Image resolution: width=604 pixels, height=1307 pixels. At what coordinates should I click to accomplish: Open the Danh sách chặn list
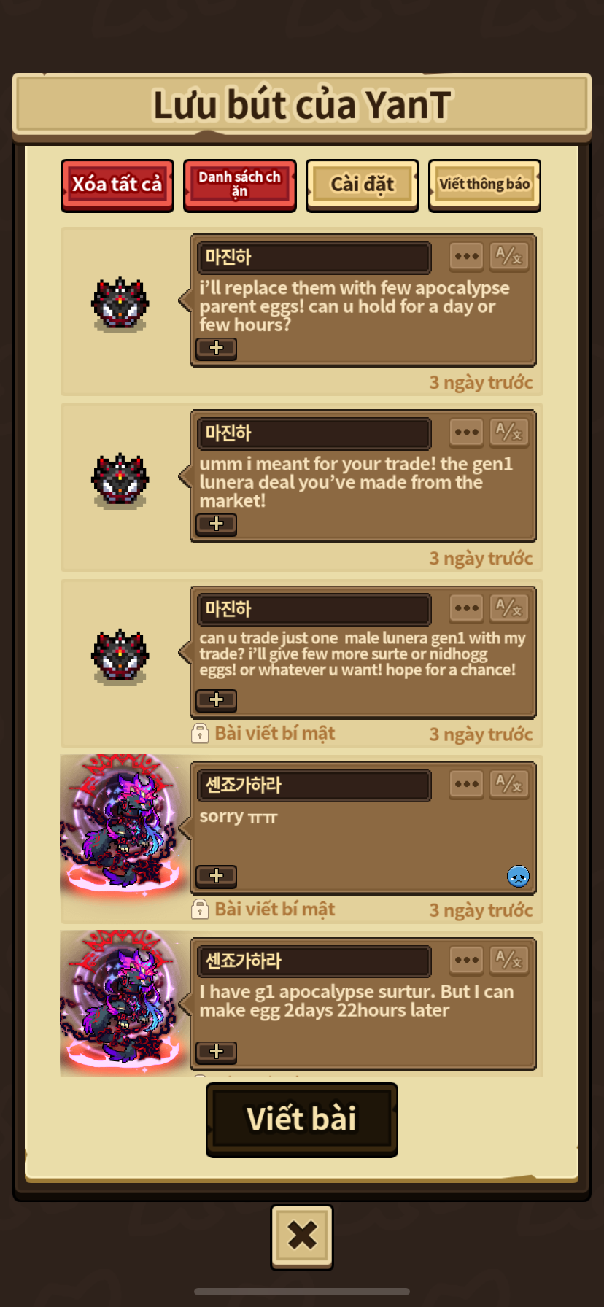(240, 185)
